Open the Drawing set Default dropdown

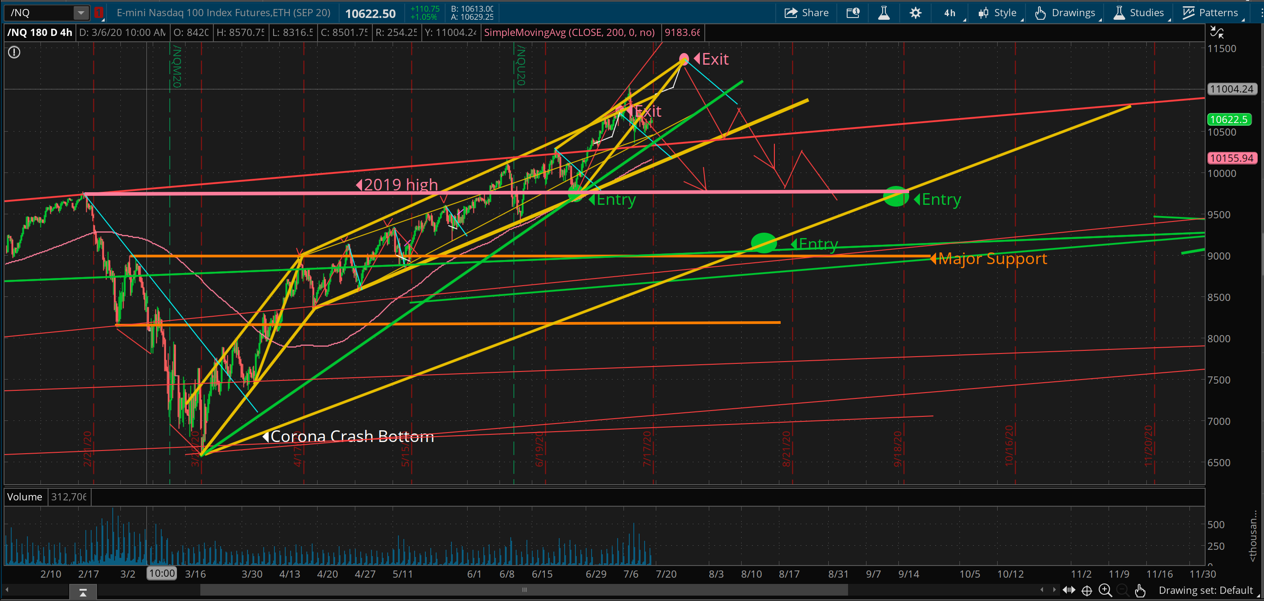click(x=1206, y=590)
